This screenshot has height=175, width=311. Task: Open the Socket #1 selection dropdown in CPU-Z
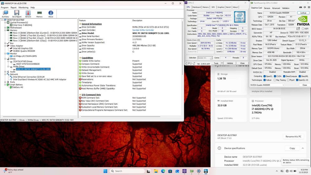pyautogui.click(x=205, y=58)
